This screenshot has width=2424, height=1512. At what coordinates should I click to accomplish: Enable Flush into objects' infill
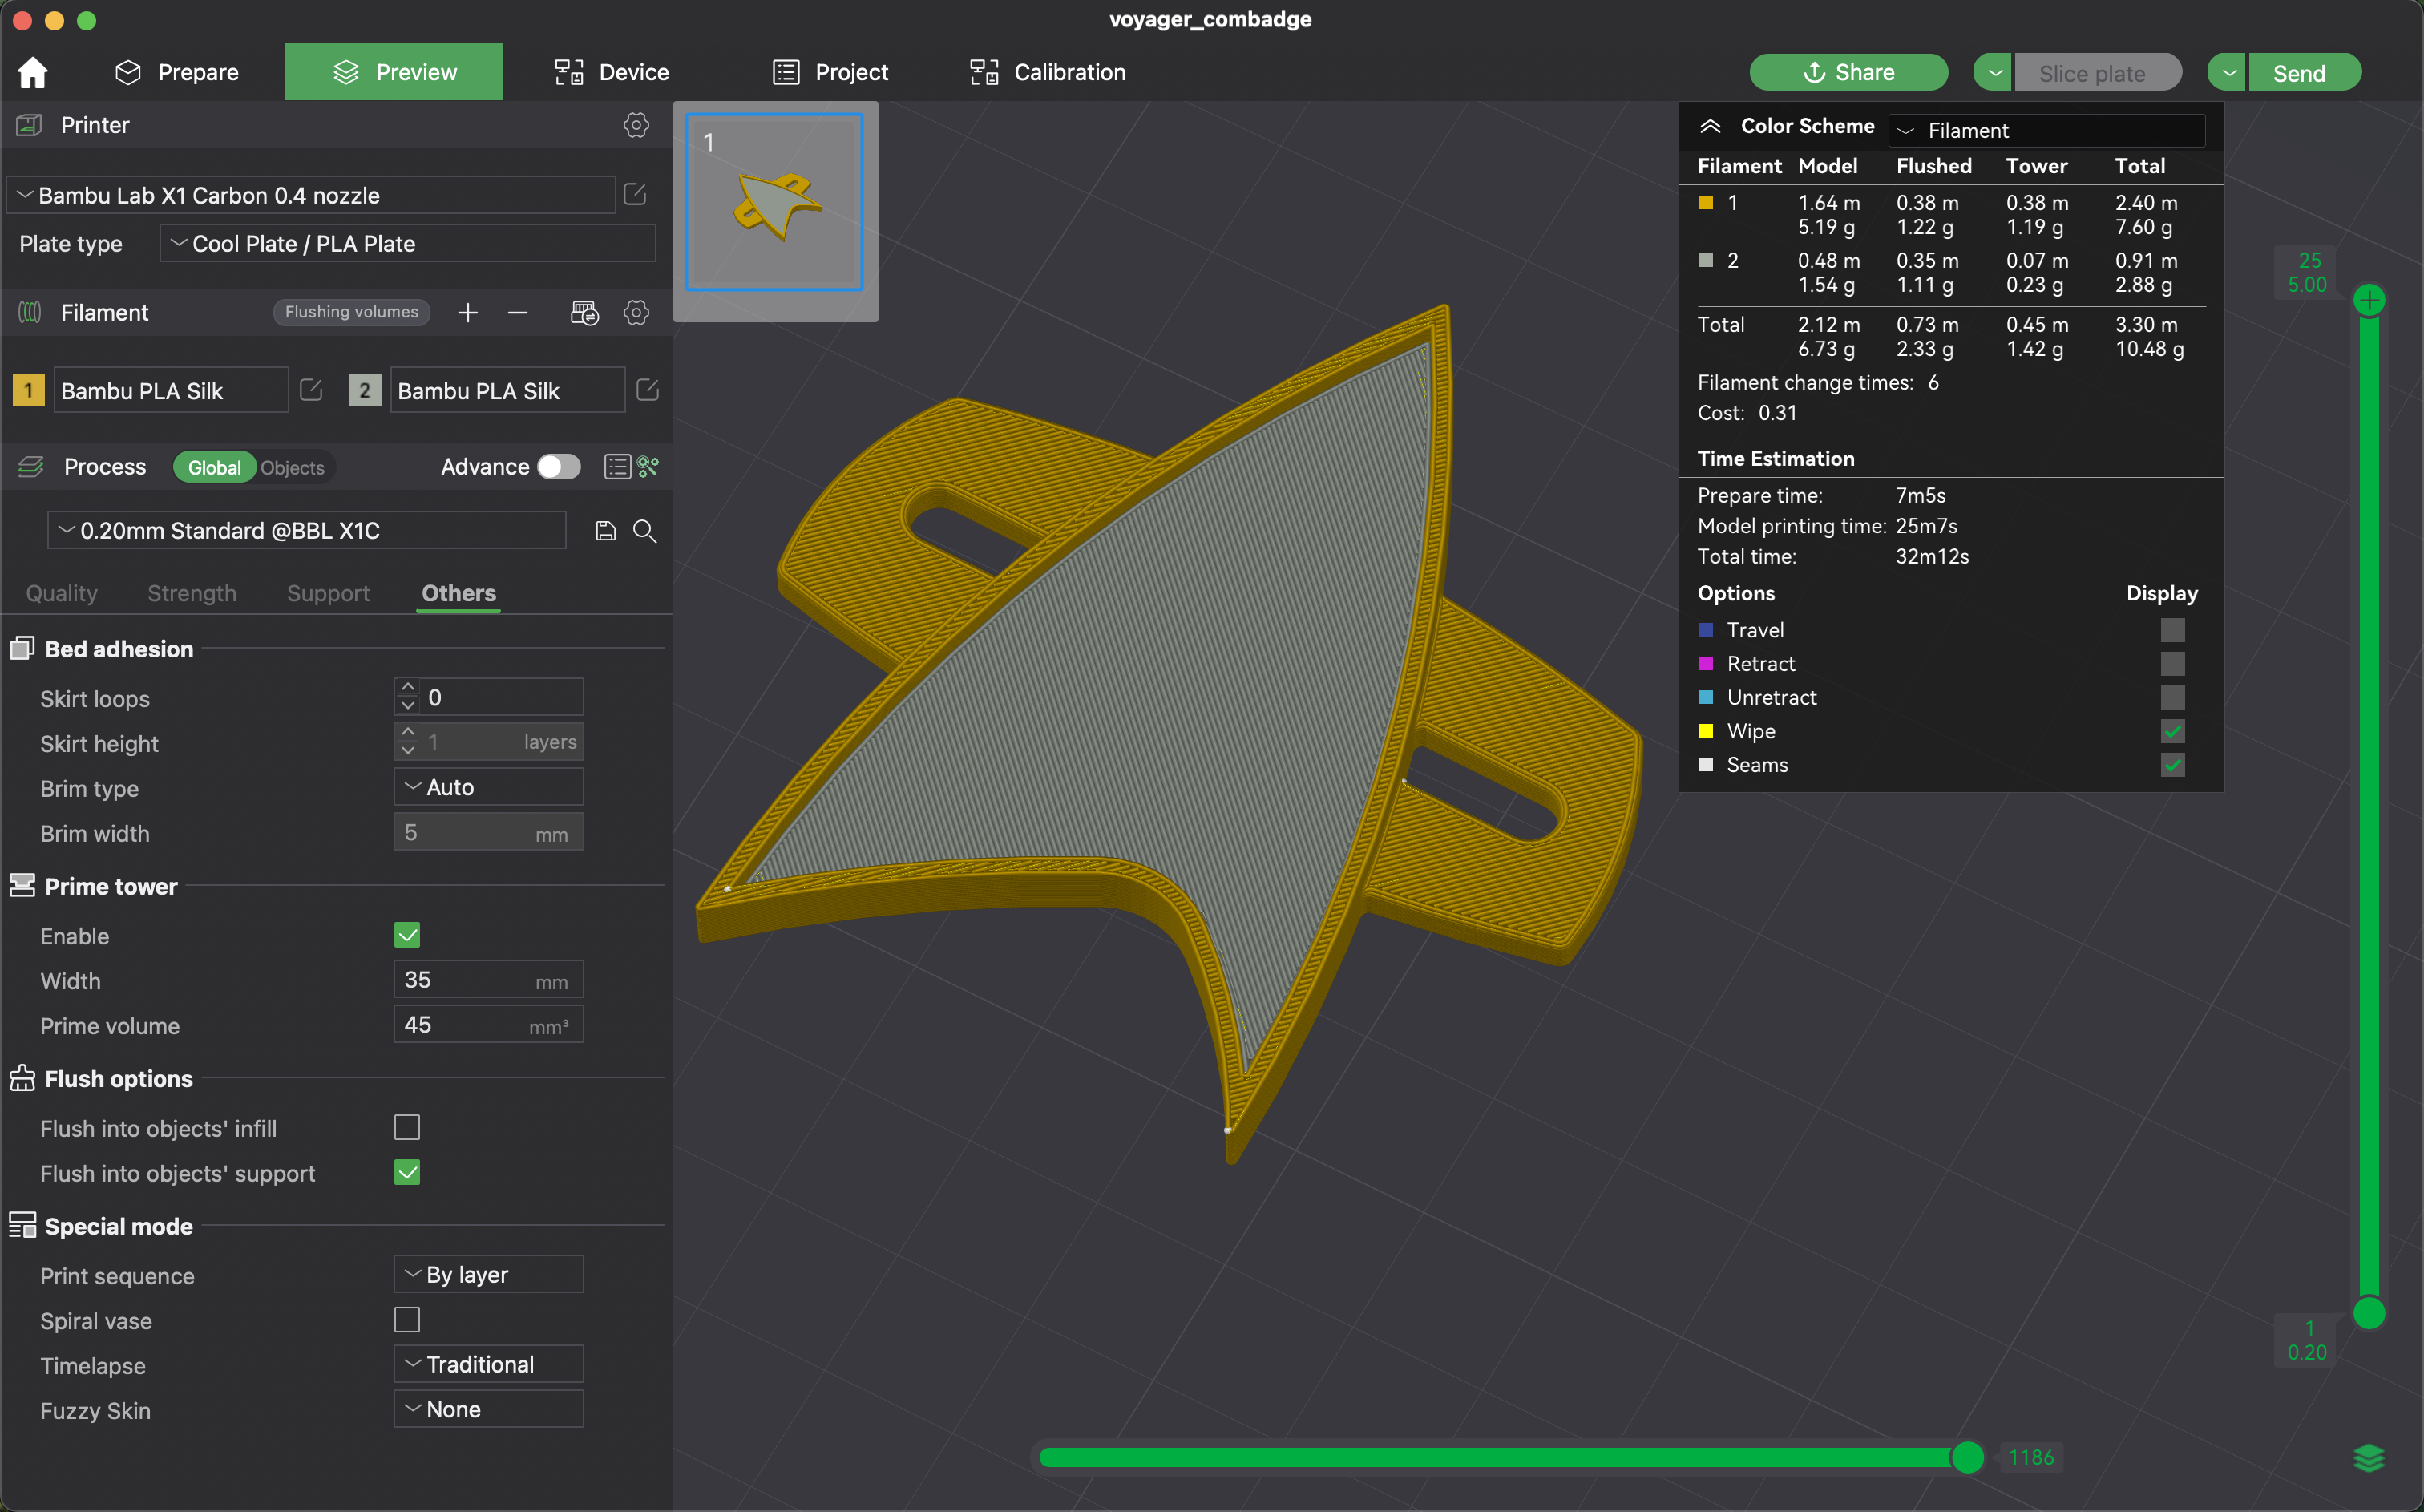(407, 1127)
